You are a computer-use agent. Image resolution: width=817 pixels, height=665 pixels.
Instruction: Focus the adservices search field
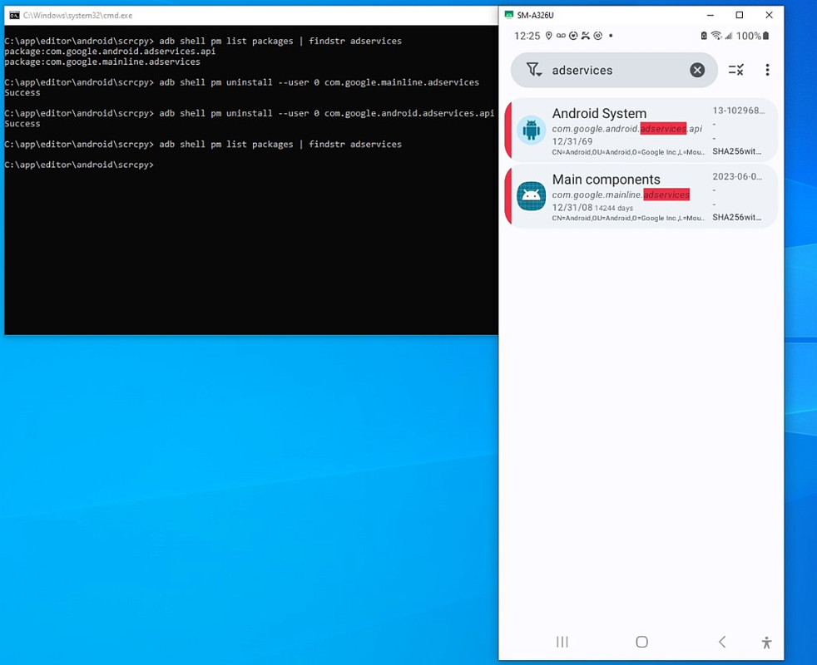[x=614, y=70]
